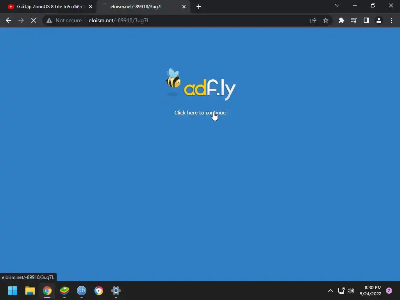Click the network icon in system tray
Screen dimensions: 400x300
pyautogui.click(x=341, y=291)
